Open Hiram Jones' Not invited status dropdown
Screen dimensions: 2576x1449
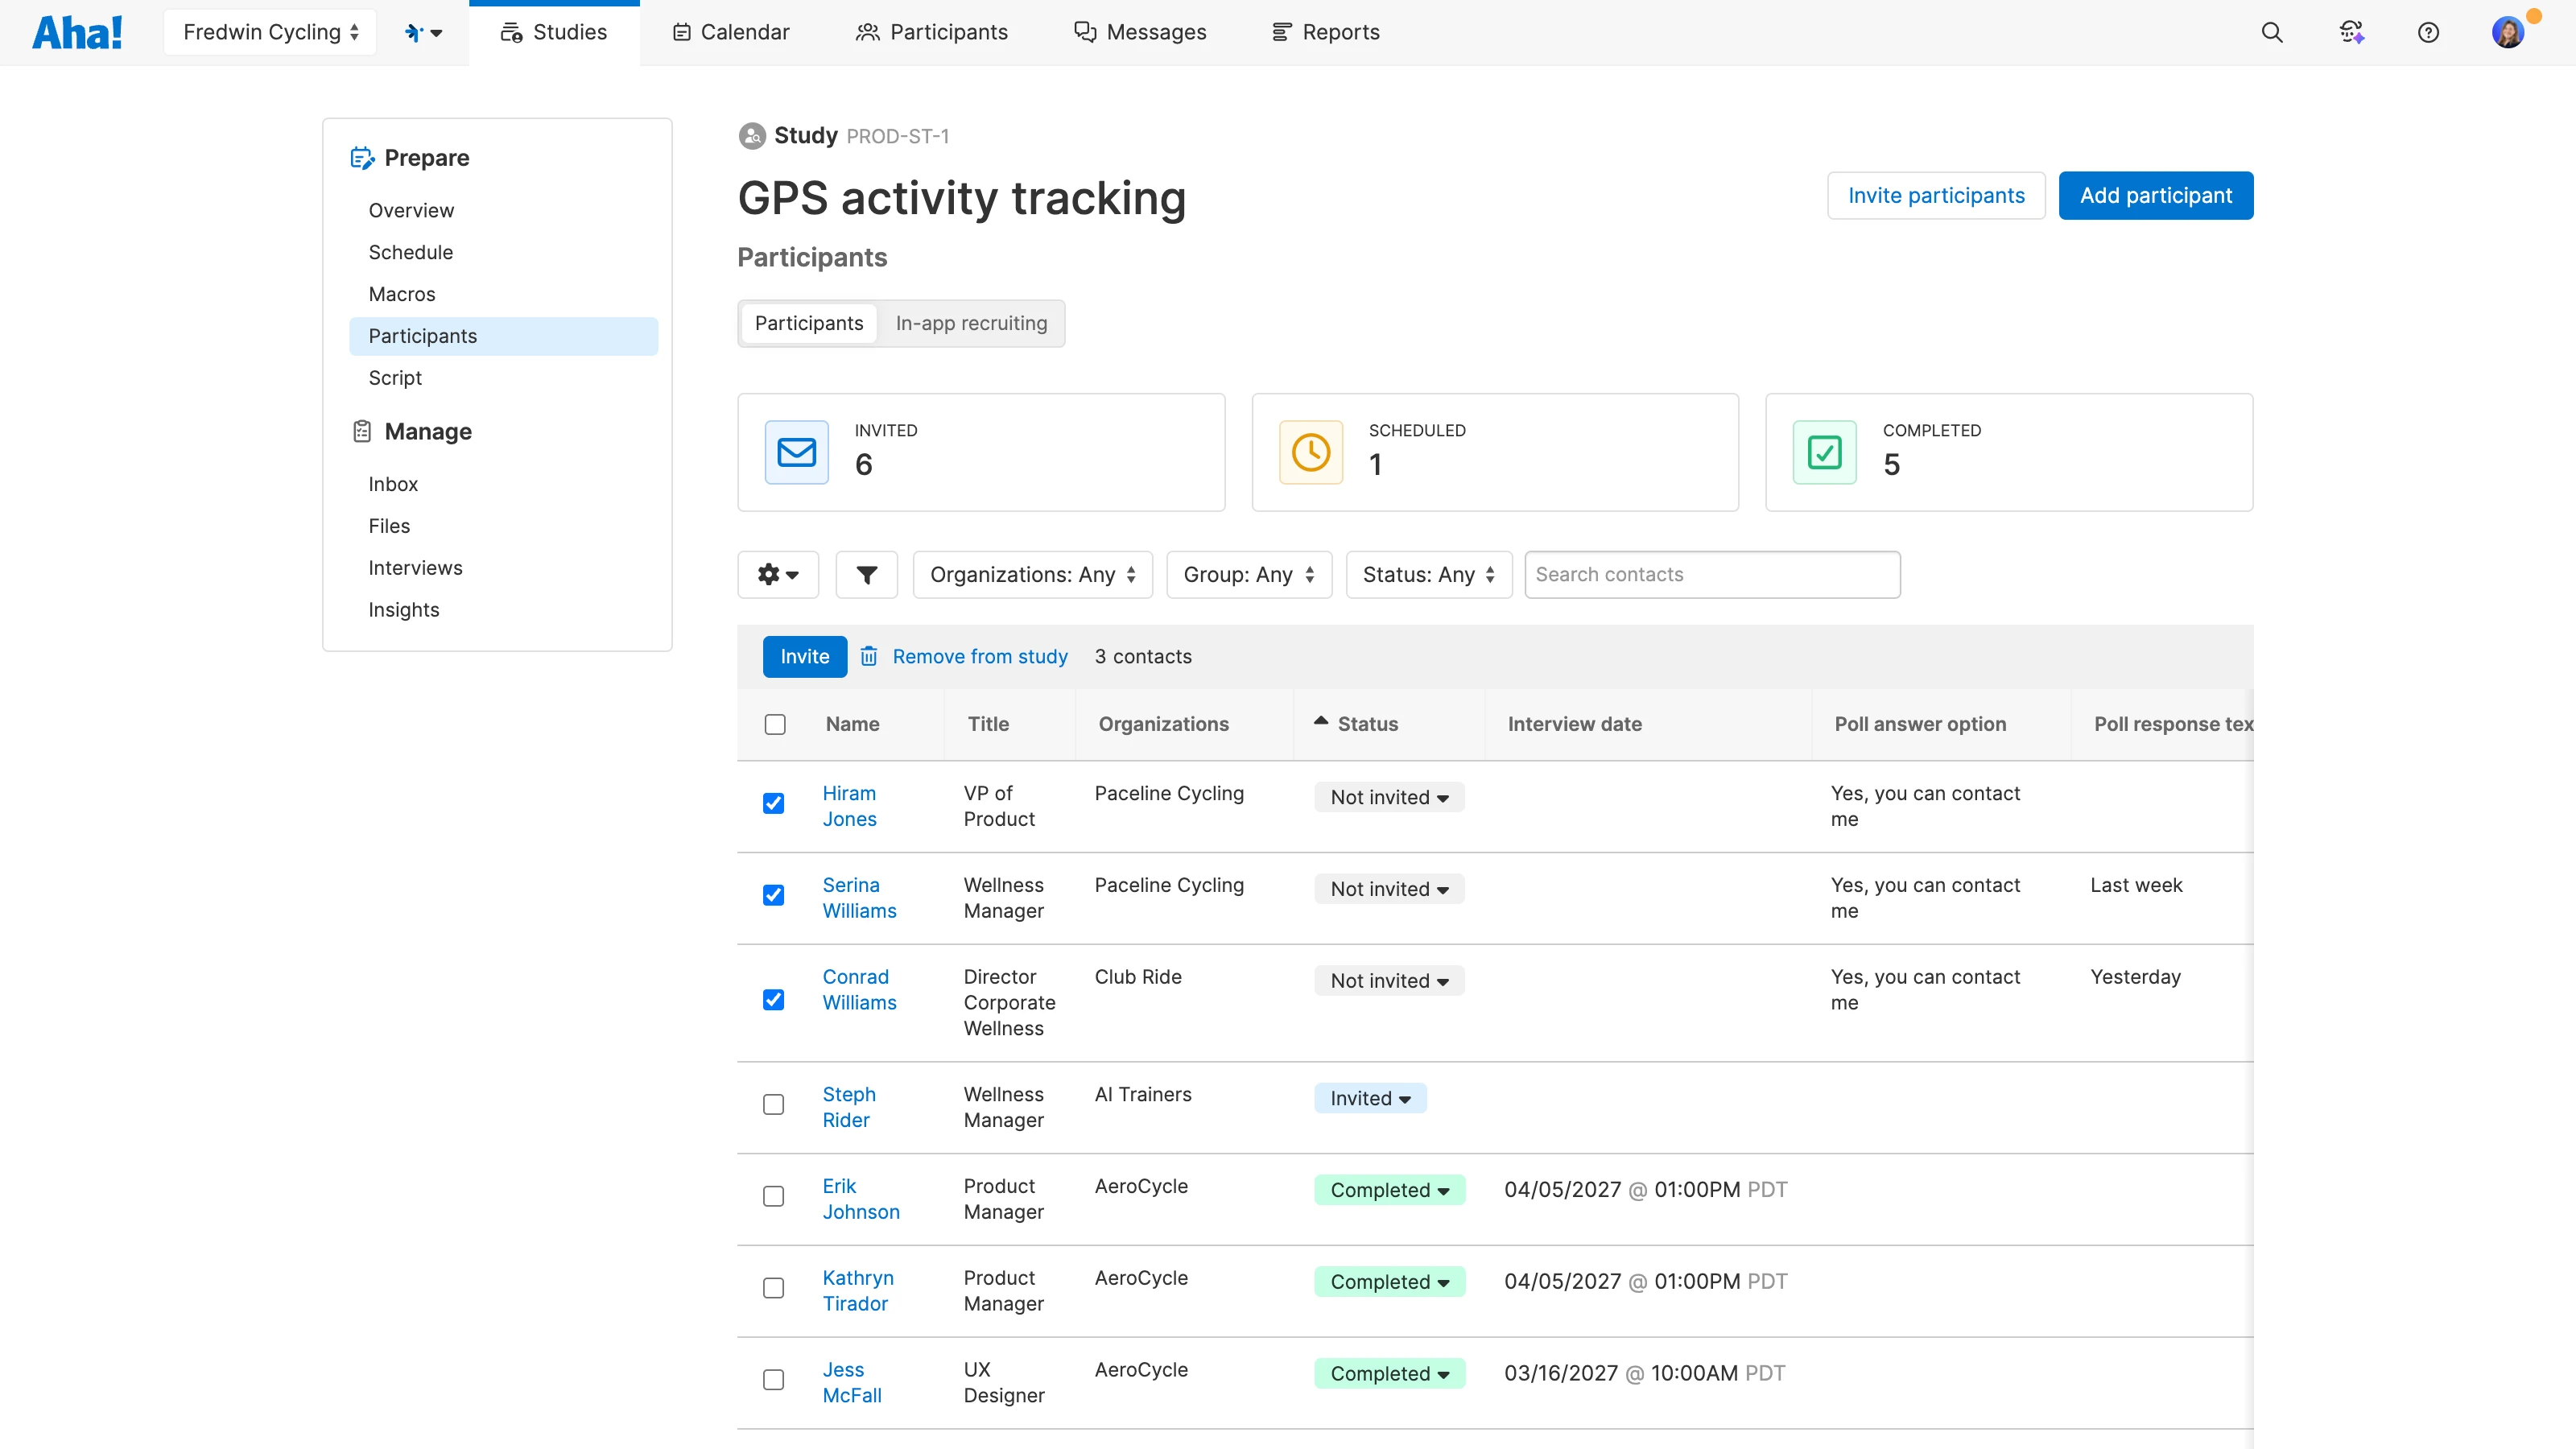pos(1389,797)
